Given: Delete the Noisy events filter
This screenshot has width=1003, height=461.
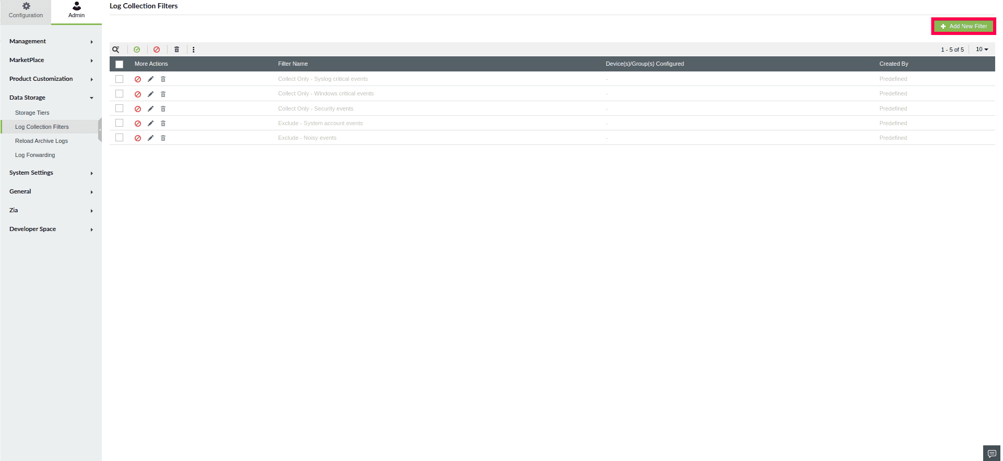Looking at the screenshot, I should coord(163,138).
